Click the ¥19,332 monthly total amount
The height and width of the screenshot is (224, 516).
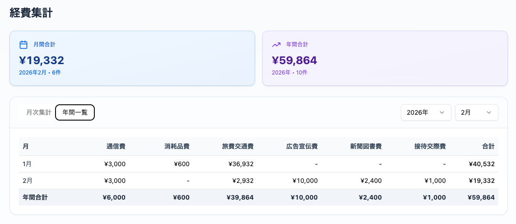point(42,61)
